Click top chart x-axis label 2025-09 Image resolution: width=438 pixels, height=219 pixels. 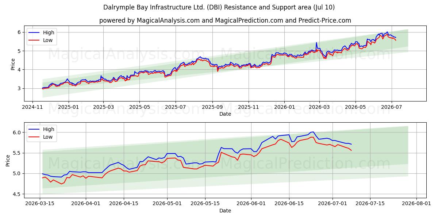(x=212, y=107)
